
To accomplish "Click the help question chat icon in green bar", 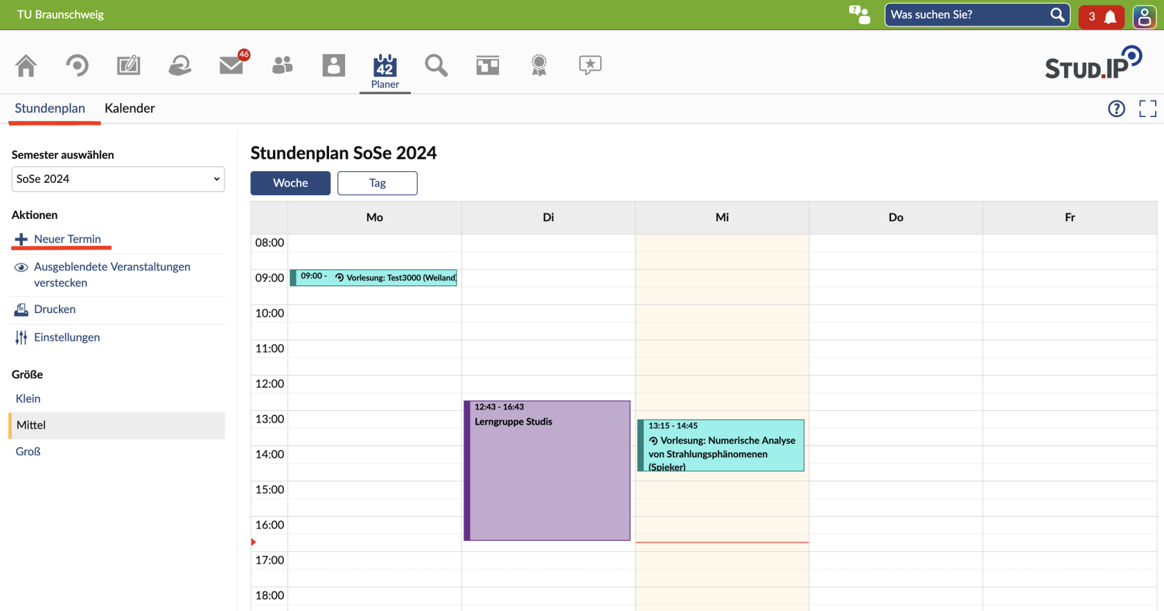I will (859, 15).
